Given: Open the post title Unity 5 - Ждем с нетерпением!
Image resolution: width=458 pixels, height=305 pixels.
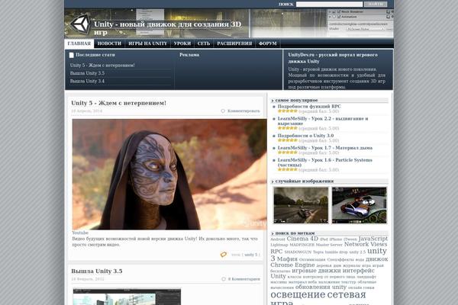Looking at the screenshot, I should tap(118, 103).
